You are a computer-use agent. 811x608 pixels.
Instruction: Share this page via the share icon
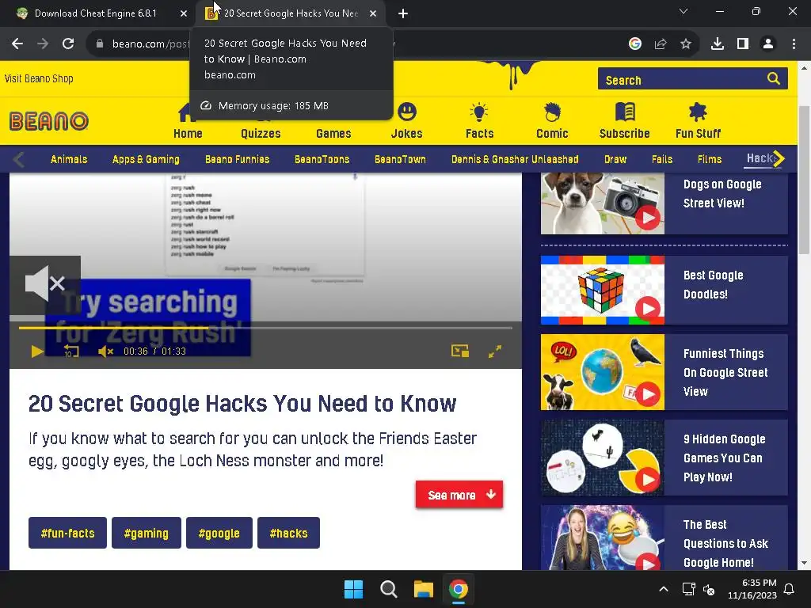pos(661,44)
